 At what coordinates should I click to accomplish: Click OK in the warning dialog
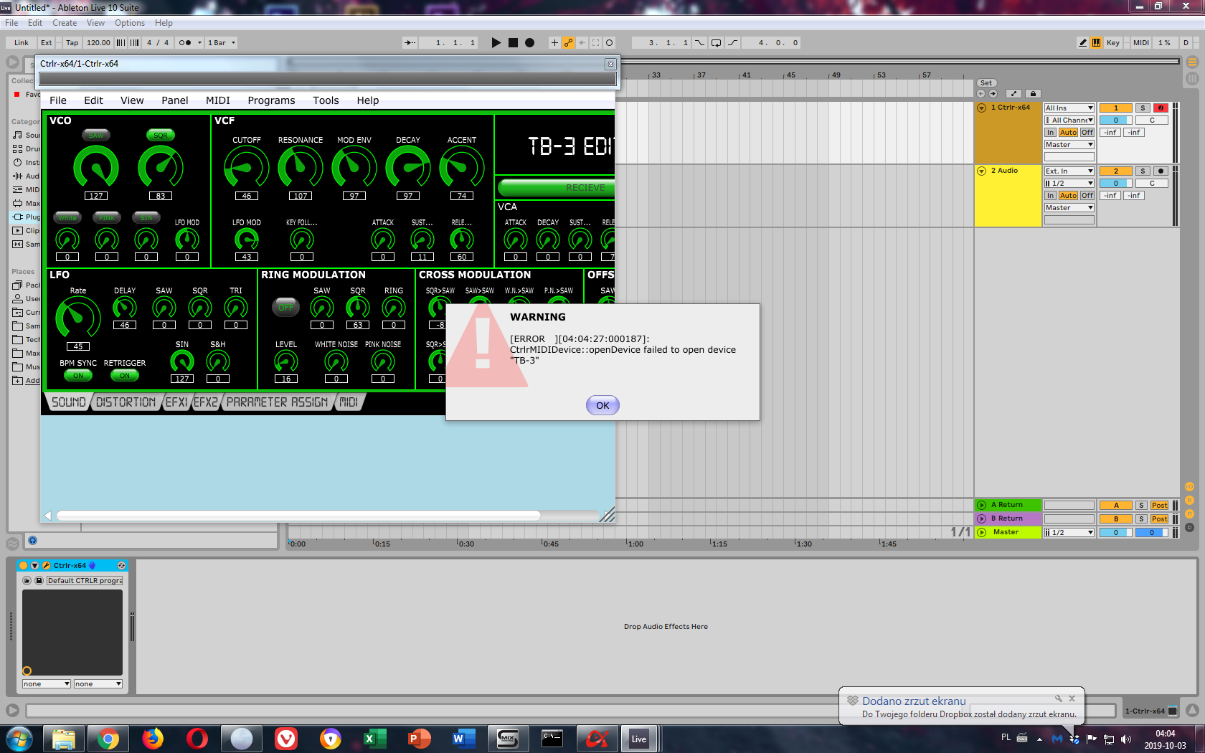coord(602,405)
